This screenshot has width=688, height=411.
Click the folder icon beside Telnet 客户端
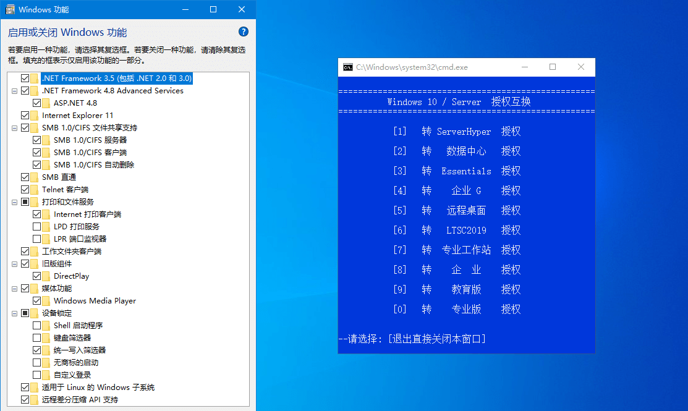[34, 189]
